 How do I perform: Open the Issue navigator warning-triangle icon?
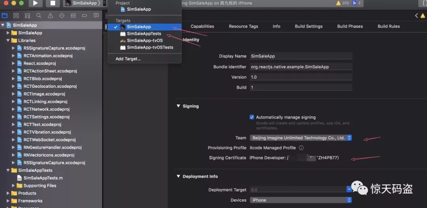tap(50, 15)
